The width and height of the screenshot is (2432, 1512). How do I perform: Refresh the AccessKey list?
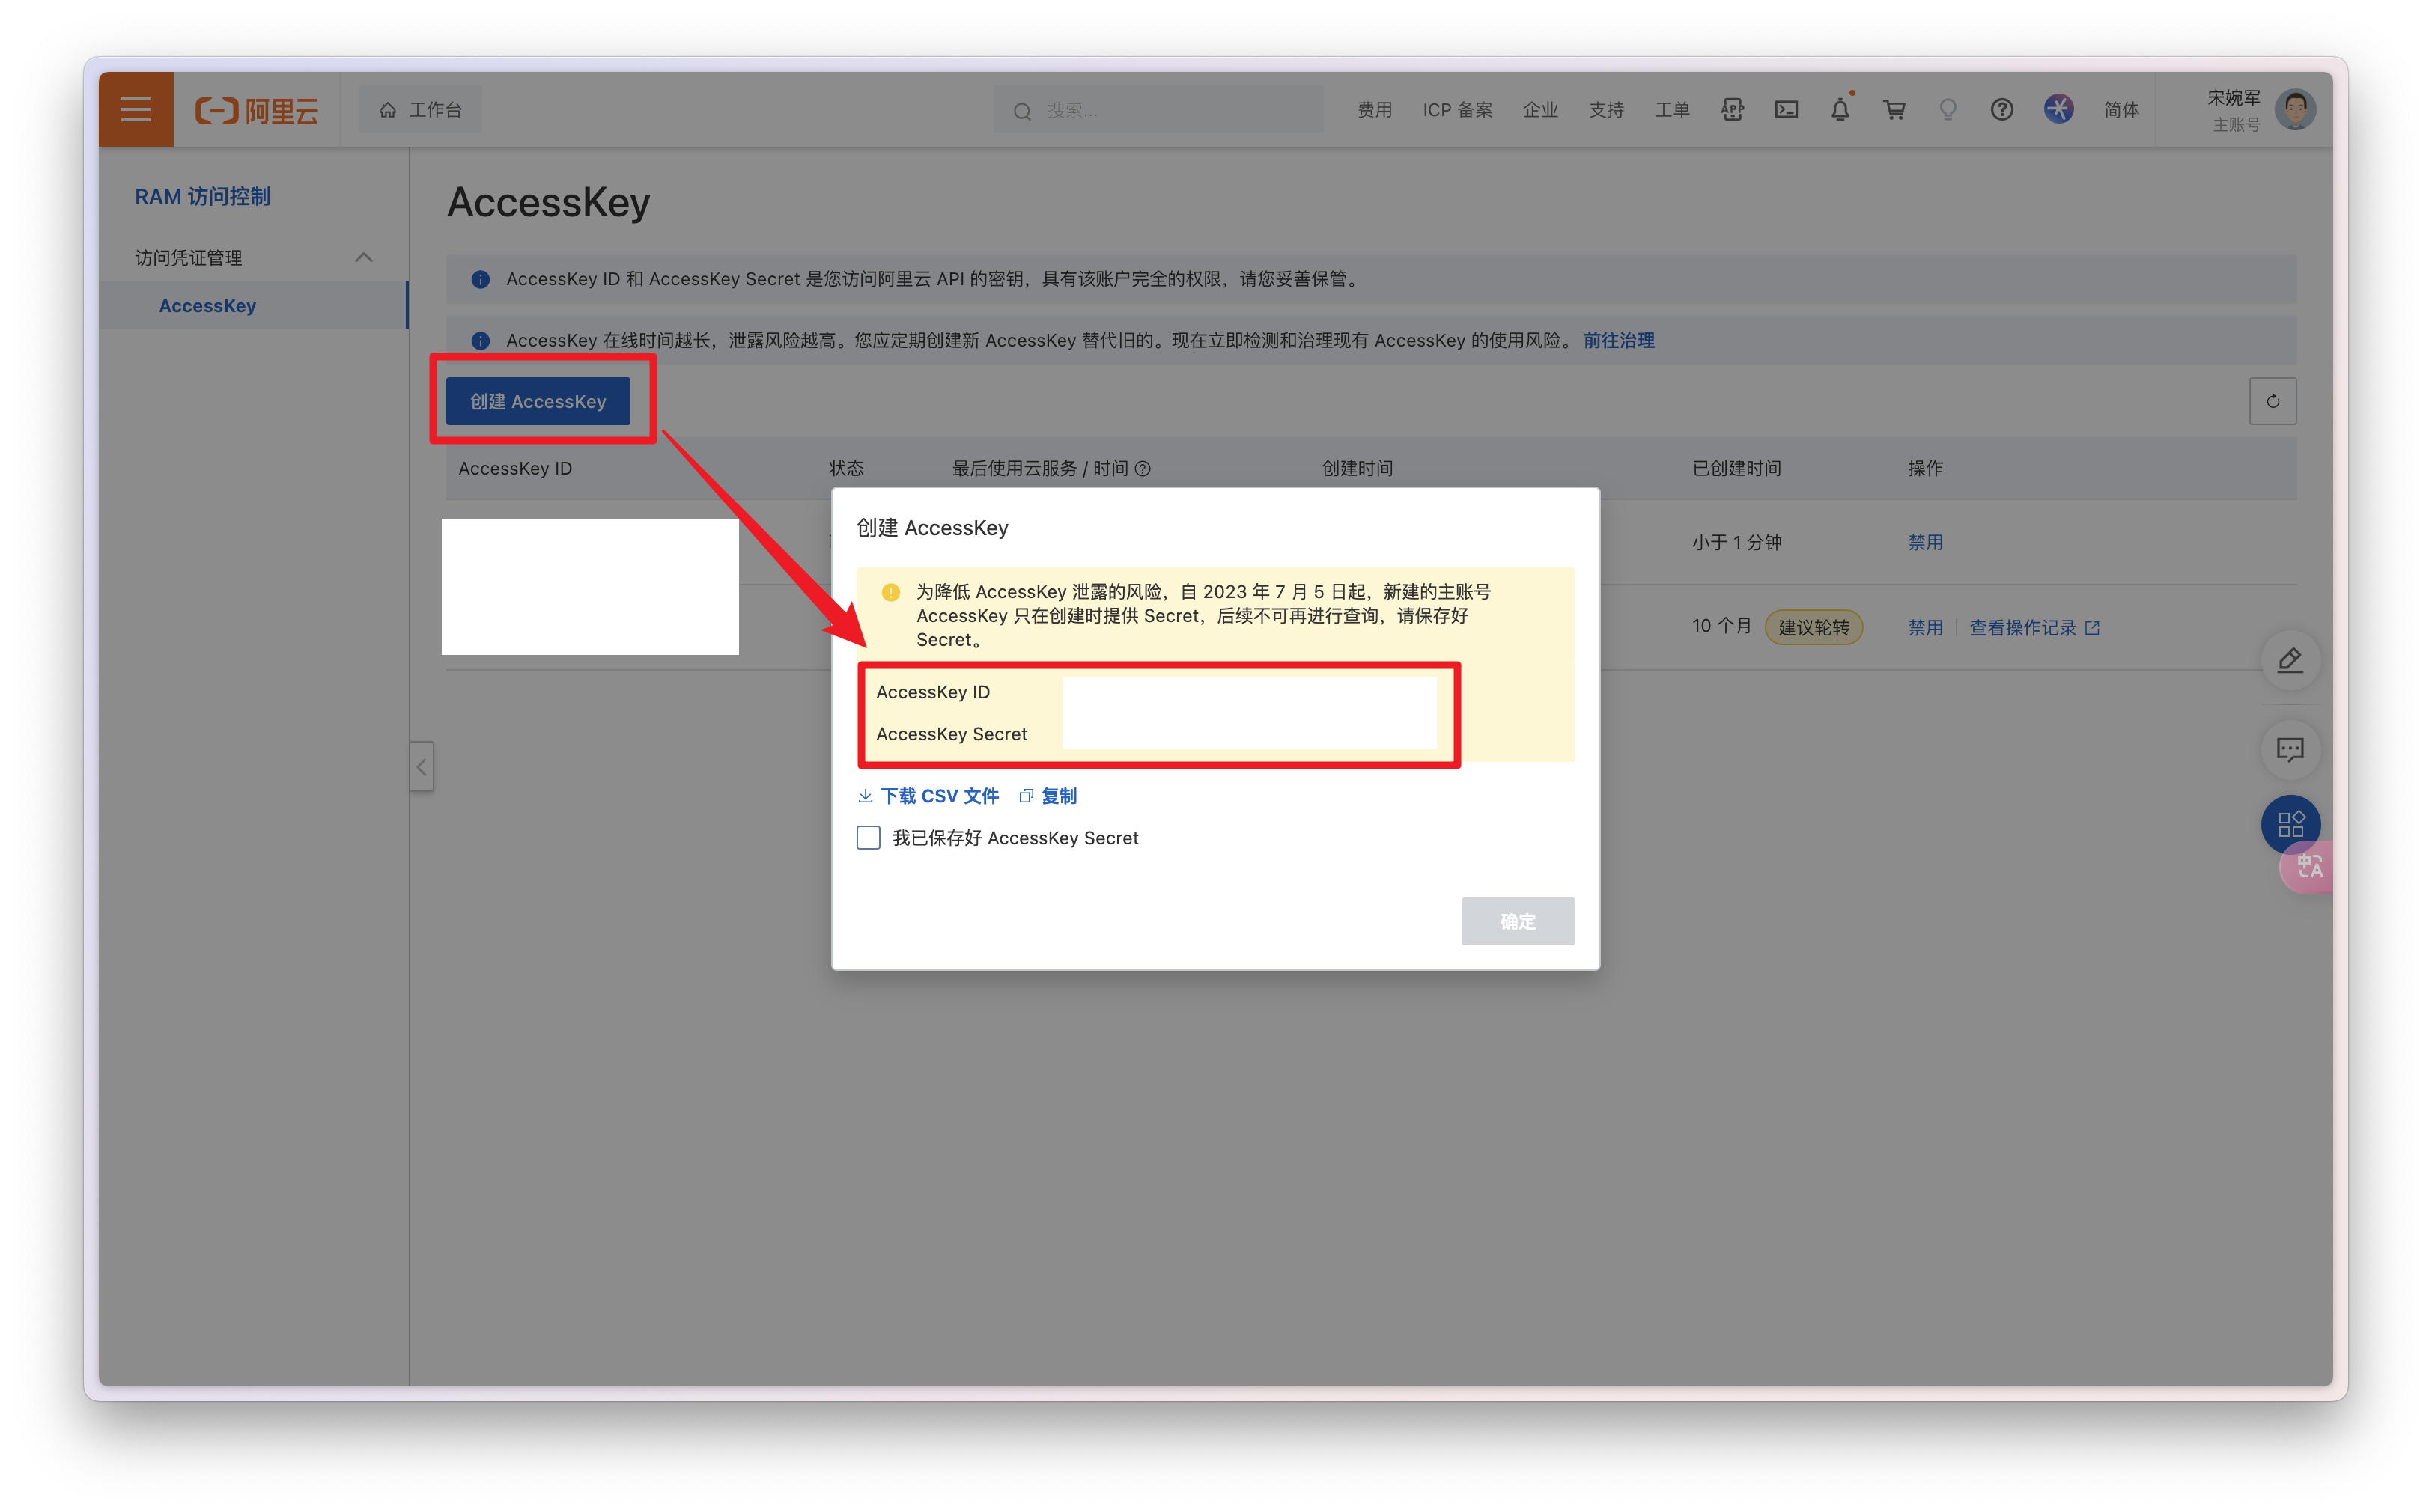(2272, 401)
